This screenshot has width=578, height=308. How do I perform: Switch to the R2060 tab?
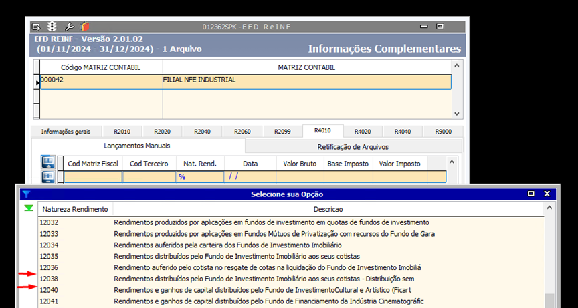(x=242, y=132)
